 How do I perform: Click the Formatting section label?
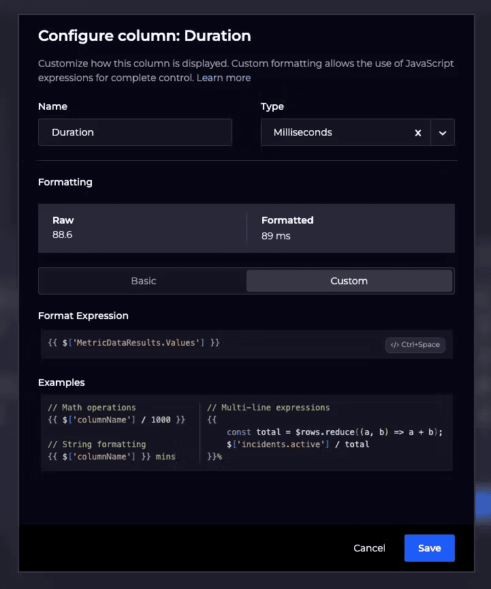(x=65, y=182)
